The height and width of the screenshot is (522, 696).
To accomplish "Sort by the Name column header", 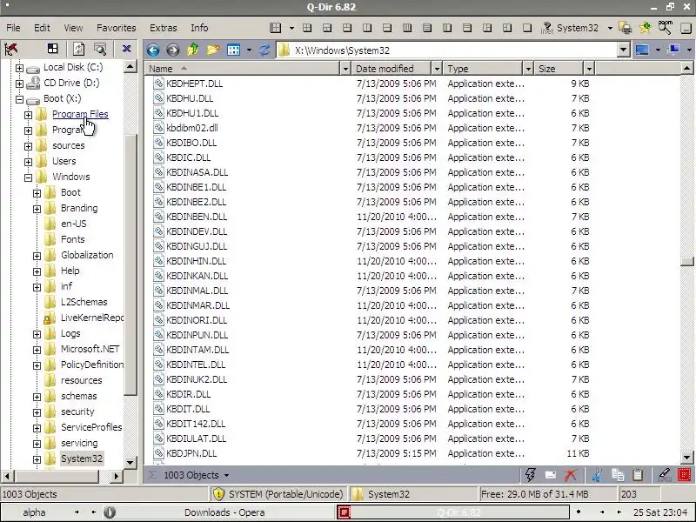I will click(x=243, y=69).
